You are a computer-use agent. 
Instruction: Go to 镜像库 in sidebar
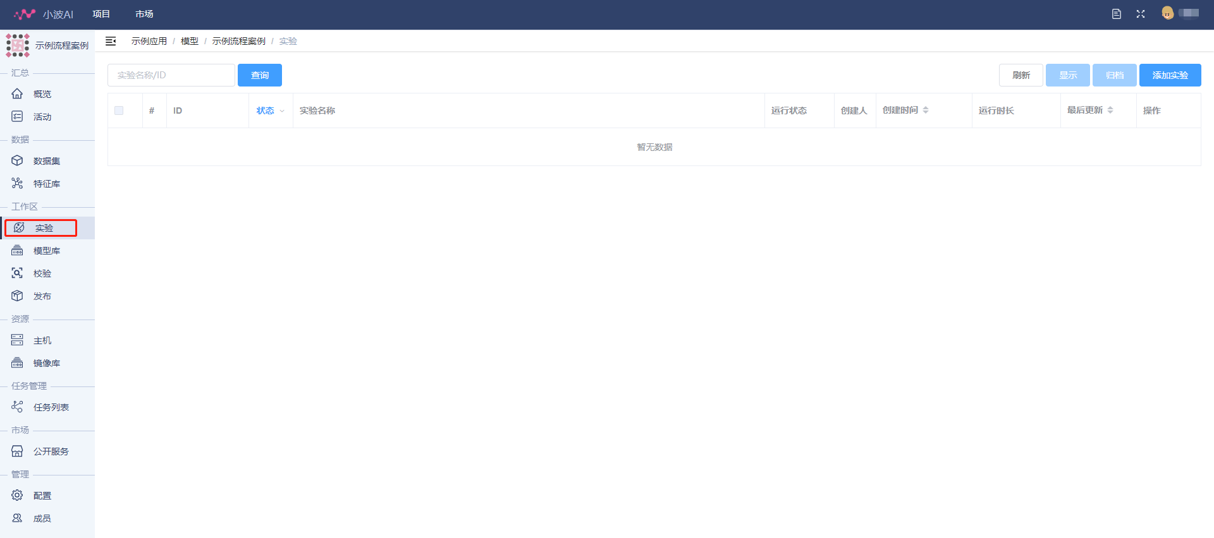pyautogui.click(x=48, y=362)
